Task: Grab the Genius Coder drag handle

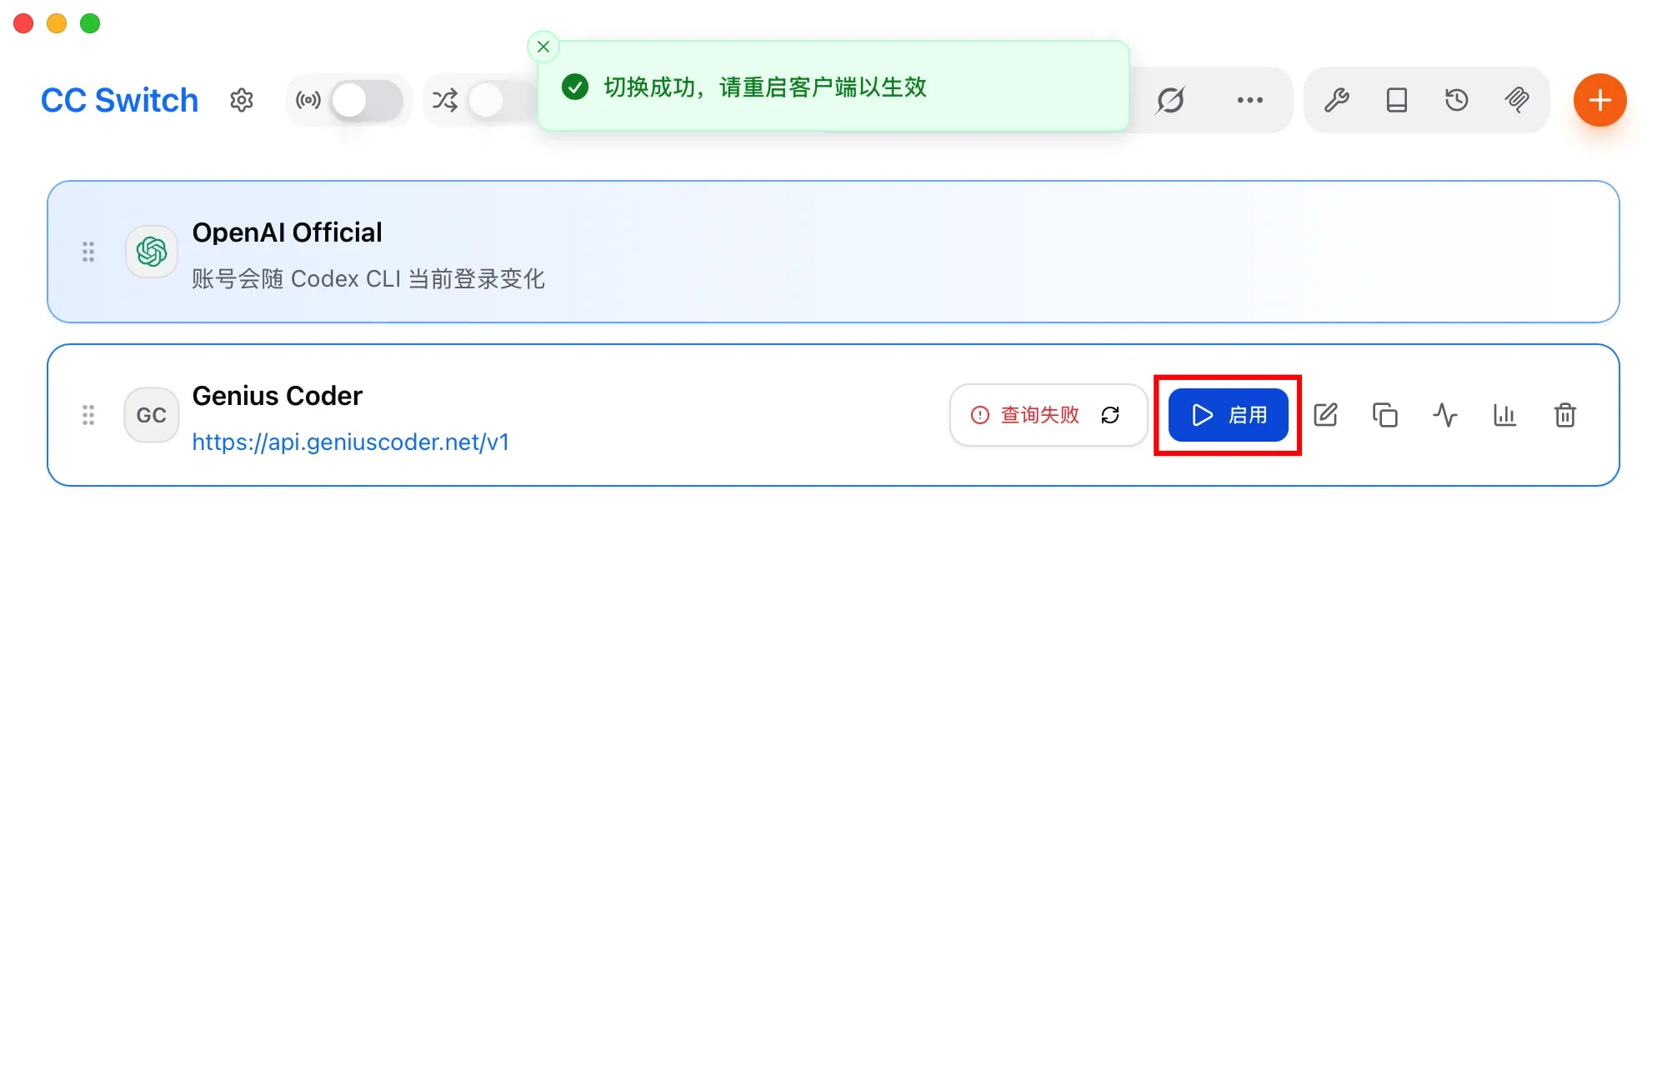Action: point(88,415)
